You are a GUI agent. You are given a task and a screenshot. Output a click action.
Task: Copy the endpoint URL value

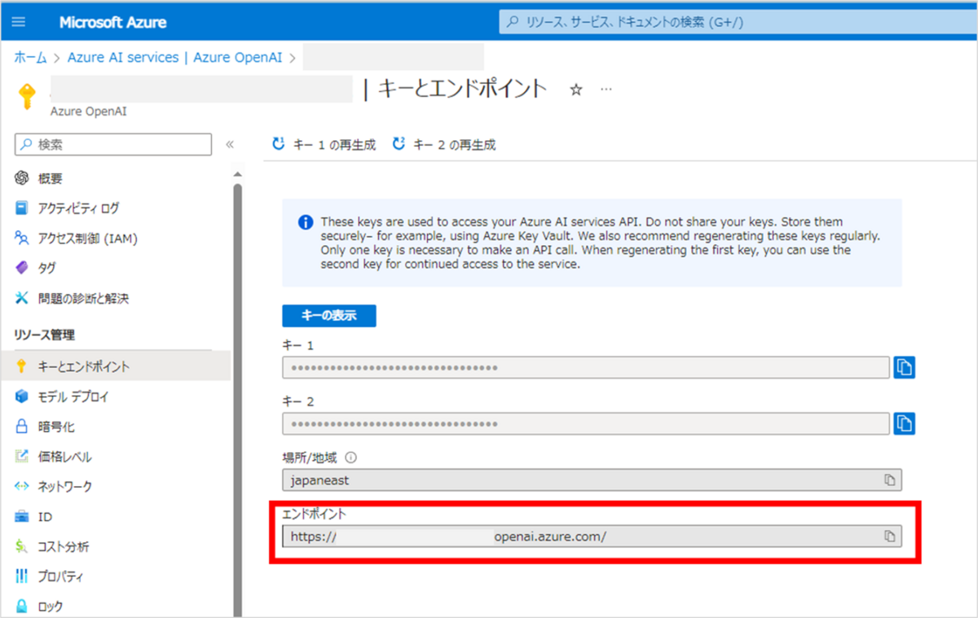coord(890,537)
